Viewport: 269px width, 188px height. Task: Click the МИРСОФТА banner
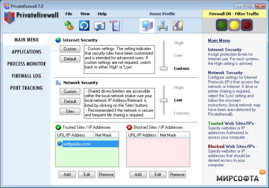click(x=241, y=177)
